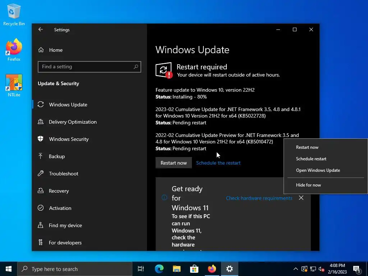
Task: Launch Microsoft Edge from taskbar
Action: tap(159, 269)
